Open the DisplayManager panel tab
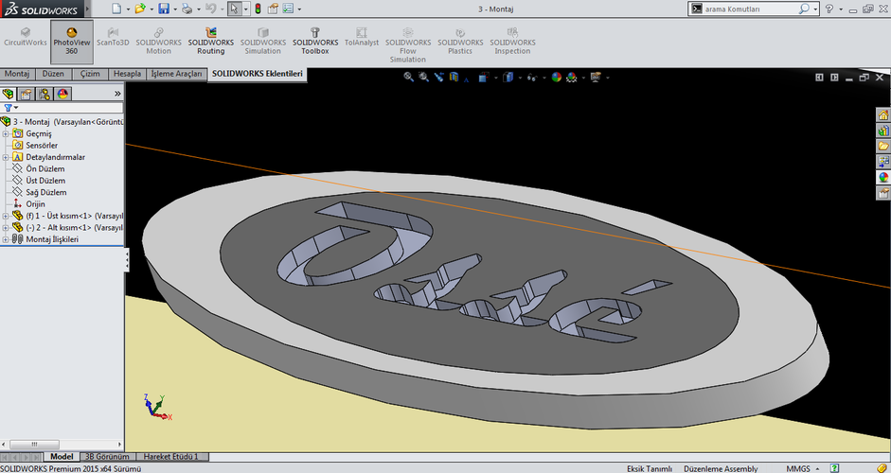This screenshot has height=473, width=891. (x=62, y=94)
